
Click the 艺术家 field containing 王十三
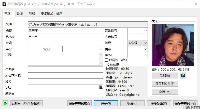[65, 37]
